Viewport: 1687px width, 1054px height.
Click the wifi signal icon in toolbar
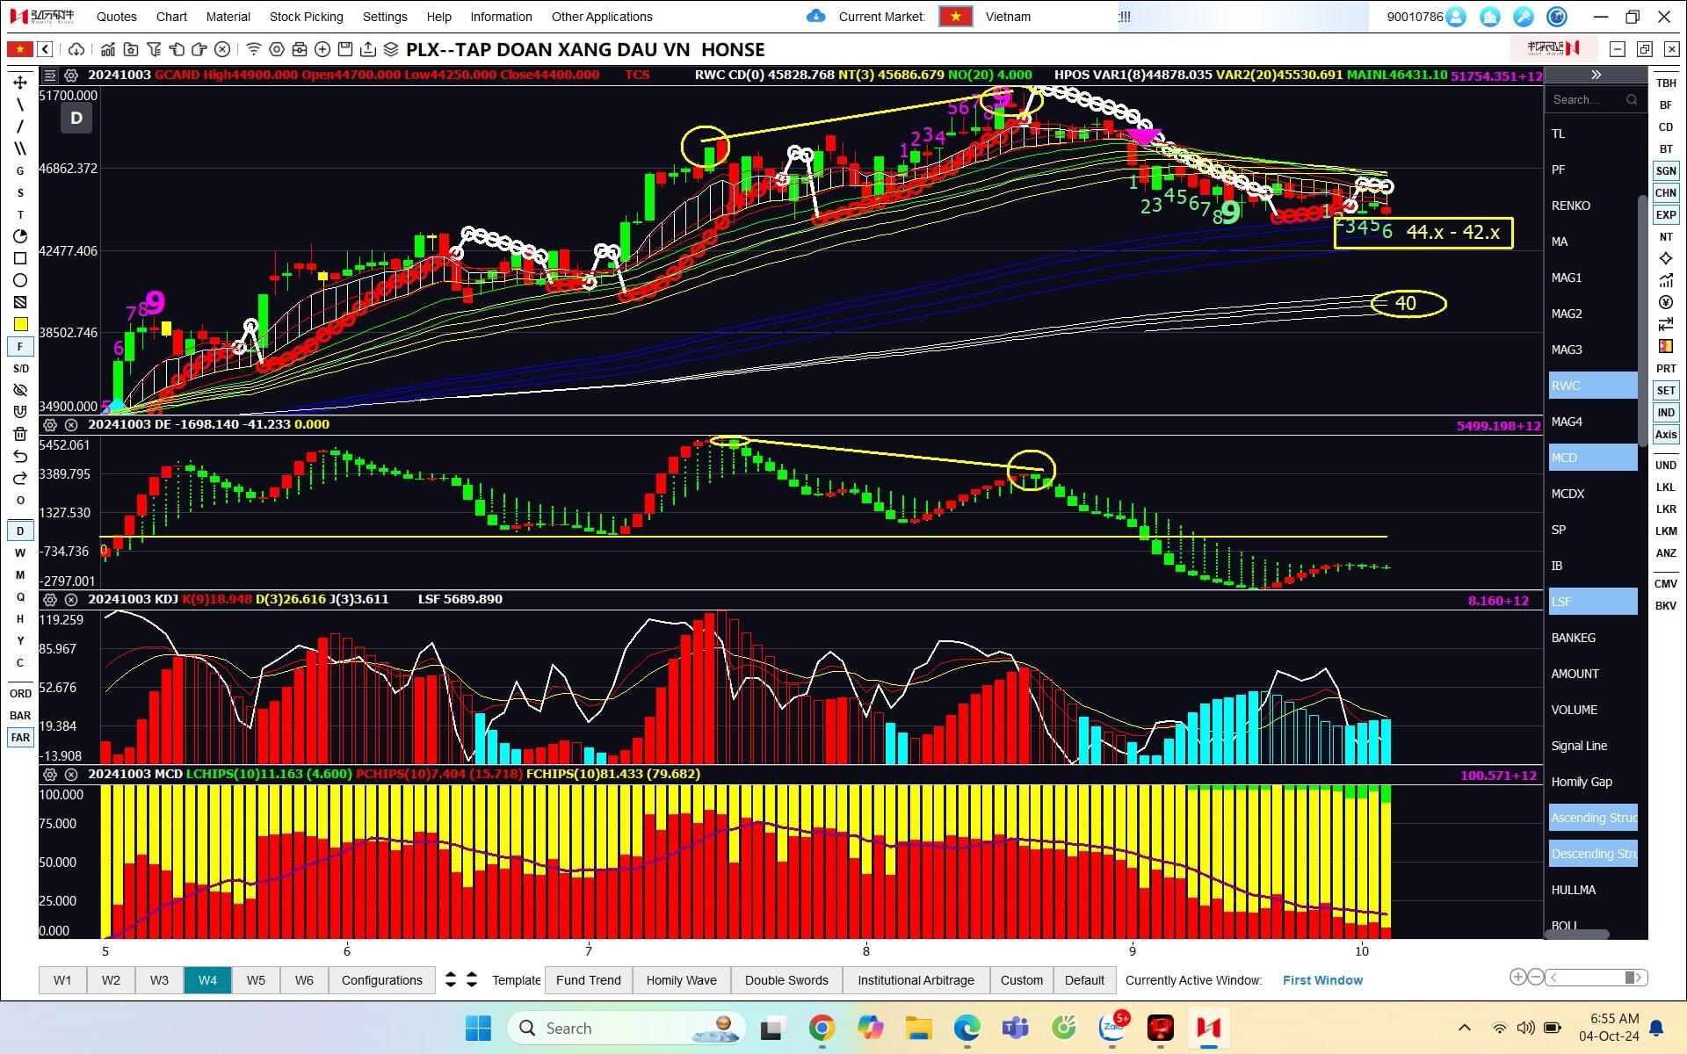pos(253,49)
